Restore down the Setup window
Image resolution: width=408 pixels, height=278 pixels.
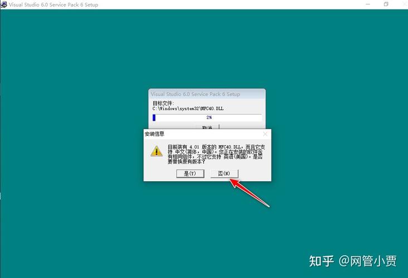click(386, 4)
